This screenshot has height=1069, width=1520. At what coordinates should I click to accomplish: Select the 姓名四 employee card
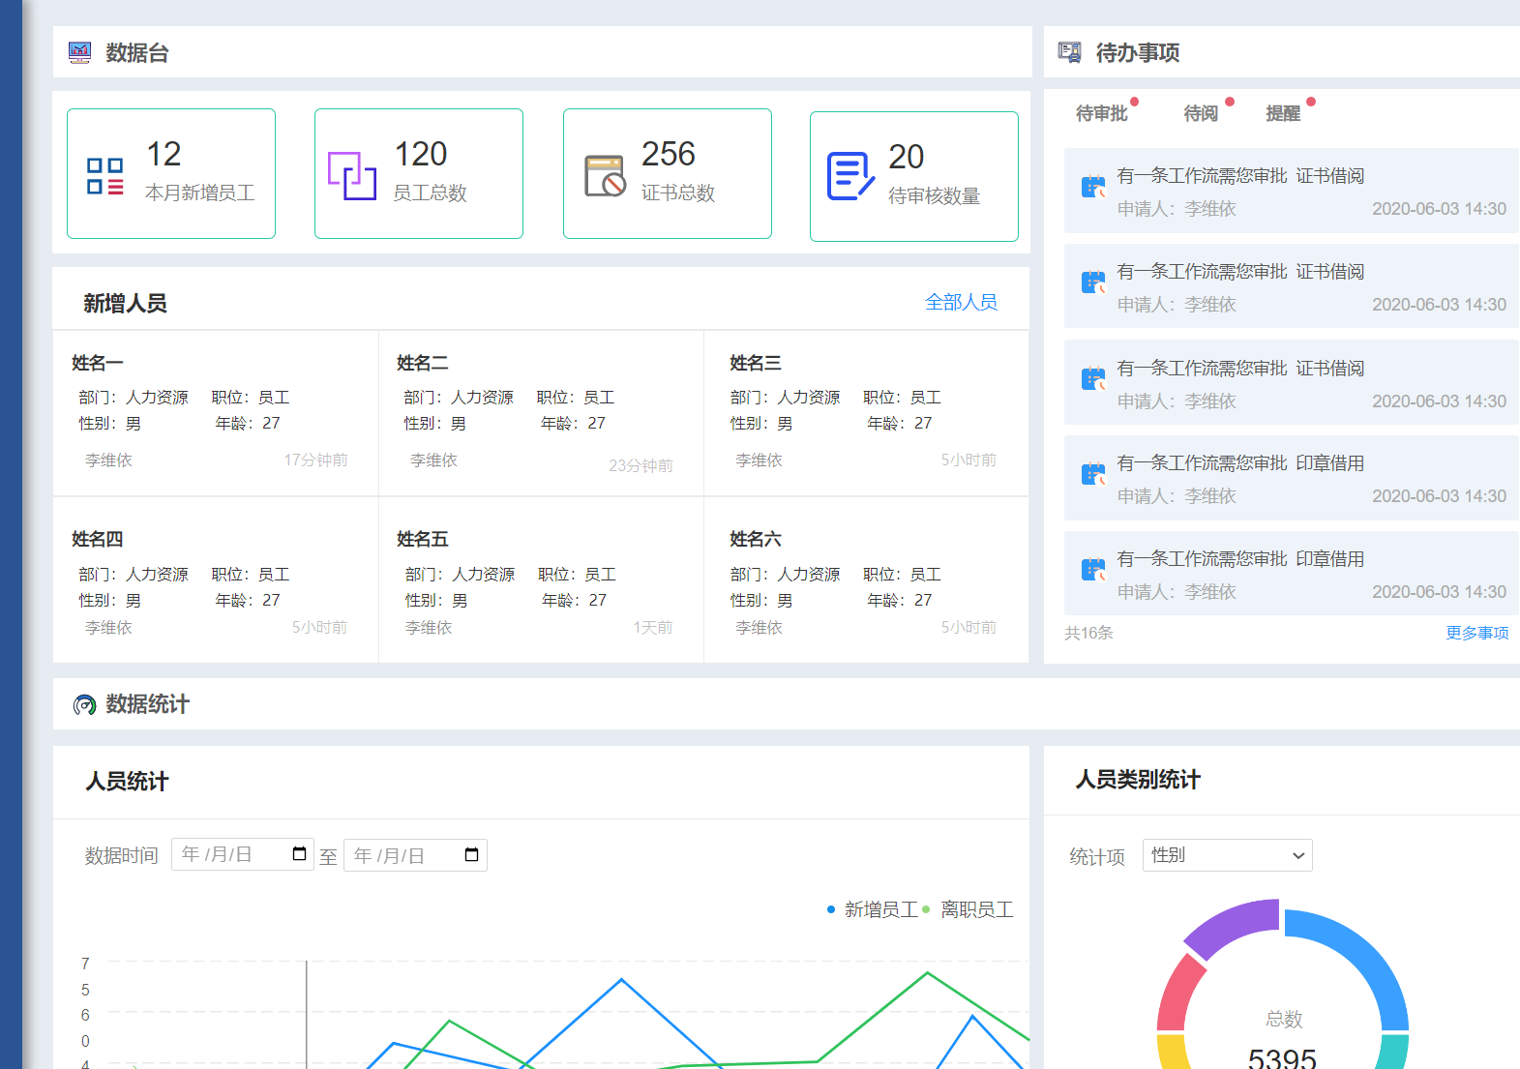pos(216,580)
